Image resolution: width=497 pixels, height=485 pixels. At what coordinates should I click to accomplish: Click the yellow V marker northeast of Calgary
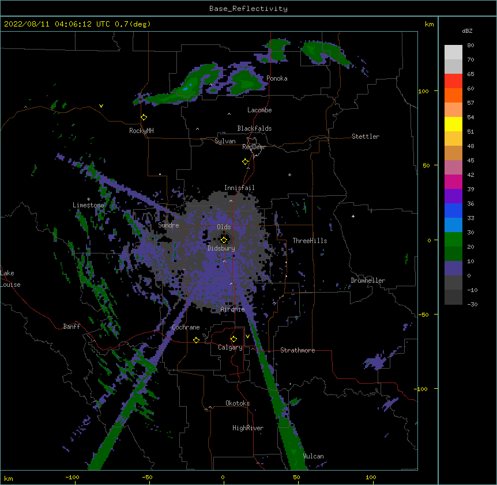[247, 336]
